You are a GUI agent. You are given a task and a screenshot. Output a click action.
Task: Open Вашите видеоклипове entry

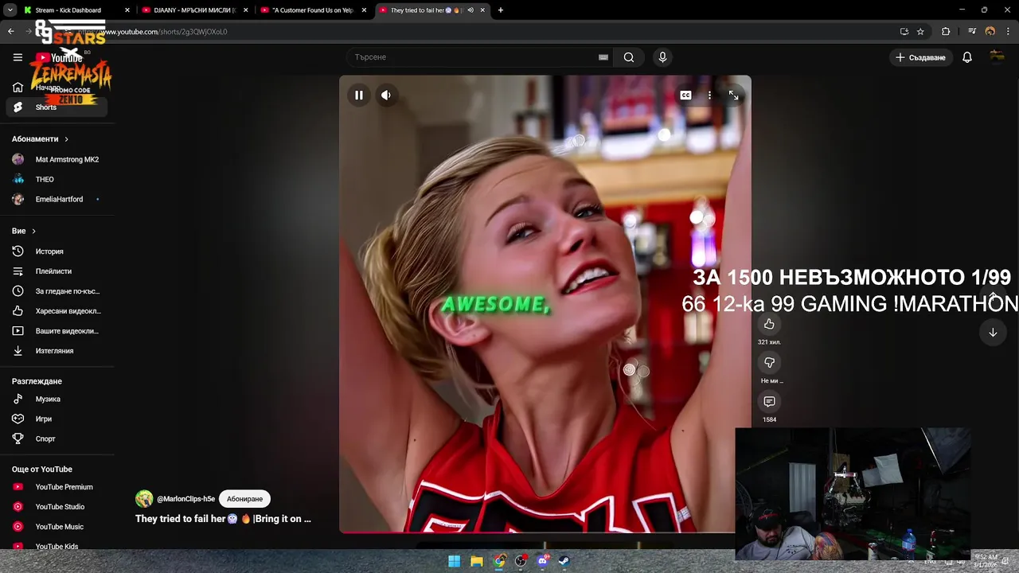tap(57, 331)
